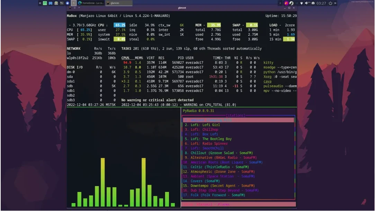Click the power button in the system tray

[x=331, y=3]
